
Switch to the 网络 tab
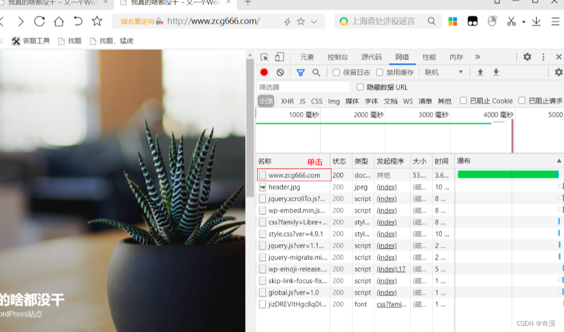tap(402, 57)
